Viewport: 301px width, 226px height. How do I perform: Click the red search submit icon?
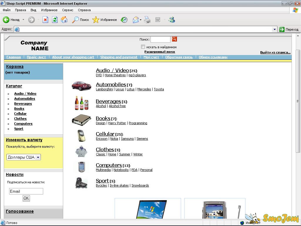174,39
